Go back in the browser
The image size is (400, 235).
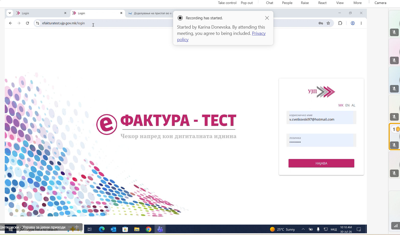click(x=10, y=23)
